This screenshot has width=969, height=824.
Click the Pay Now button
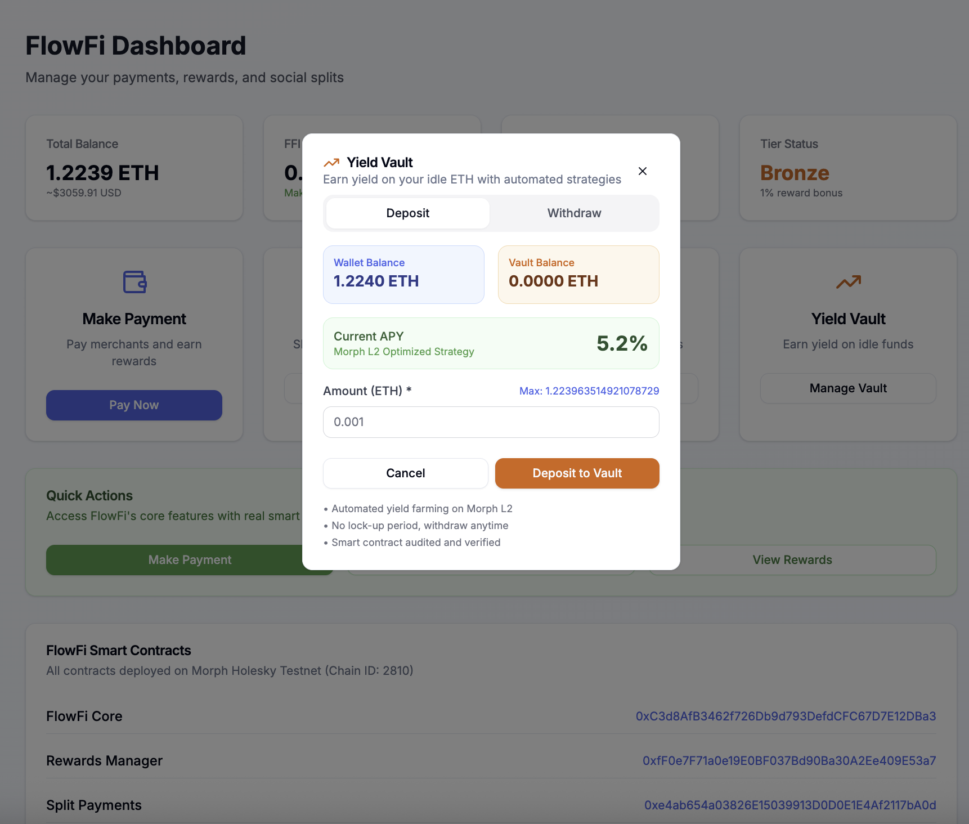[134, 405]
